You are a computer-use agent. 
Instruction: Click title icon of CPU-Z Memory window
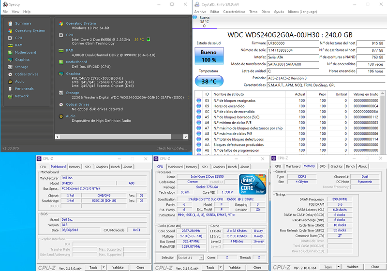coord(273,158)
